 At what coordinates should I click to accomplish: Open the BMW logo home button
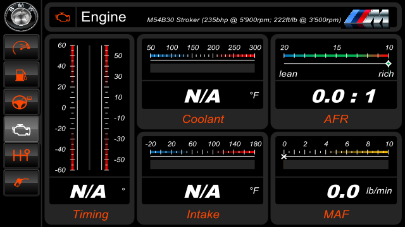[x=21, y=16]
